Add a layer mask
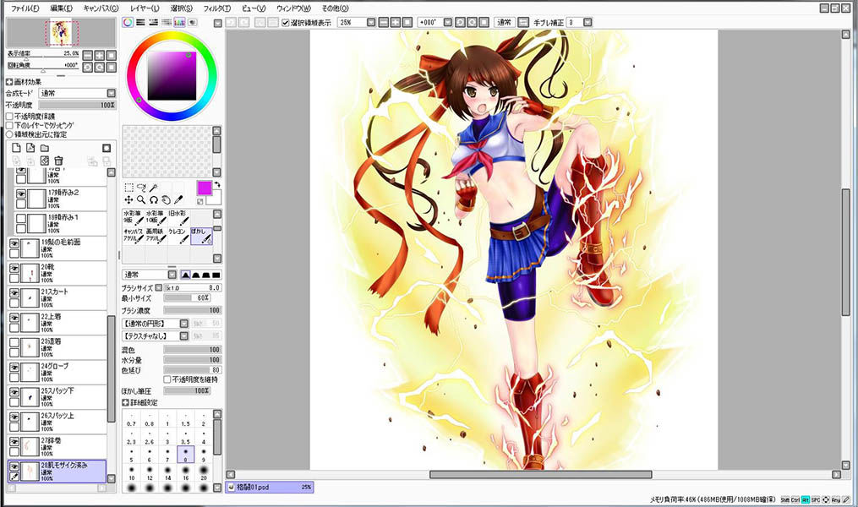The width and height of the screenshot is (858, 507). (x=107, y=148)
